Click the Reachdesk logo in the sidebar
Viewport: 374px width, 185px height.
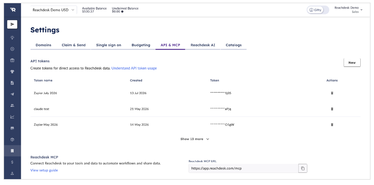click(x=12, y=10)
